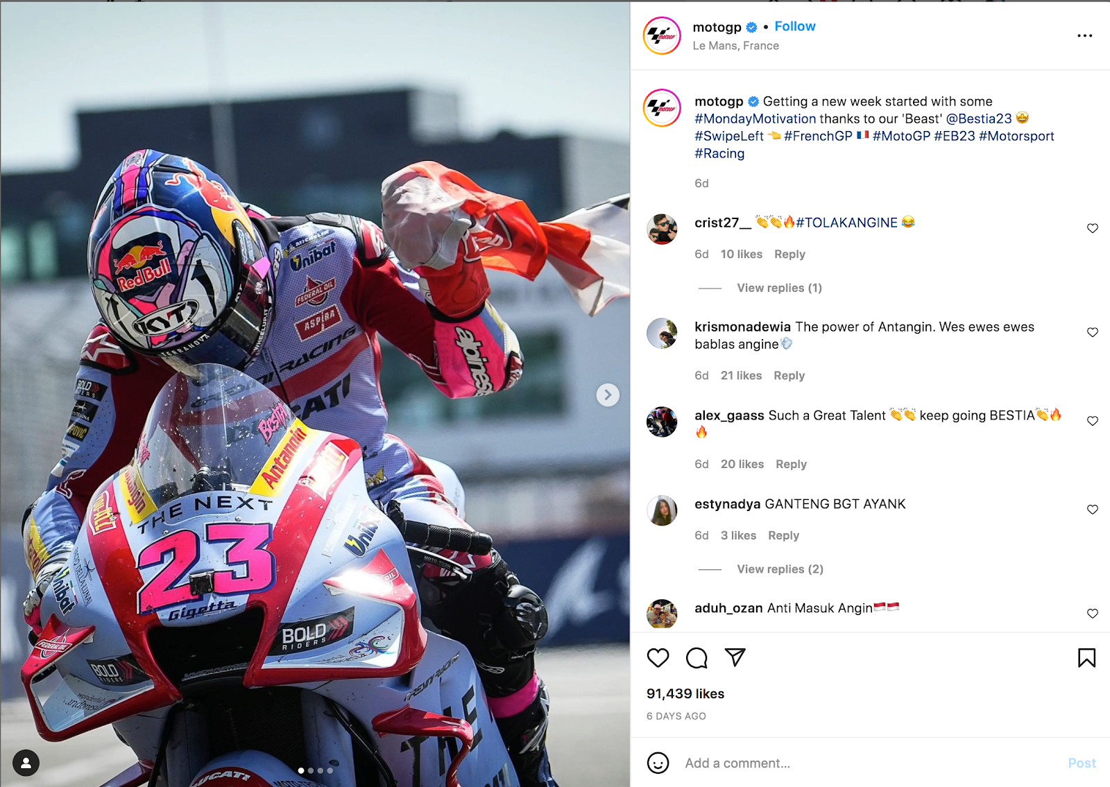Like estynadya's comment heart
The width and height of the screenshot is (1110, 787).
pyautogui.click(x=1093, y=510)
